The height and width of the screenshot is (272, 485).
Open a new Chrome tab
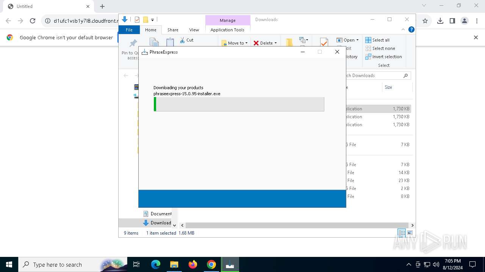[x=102, y=6]
